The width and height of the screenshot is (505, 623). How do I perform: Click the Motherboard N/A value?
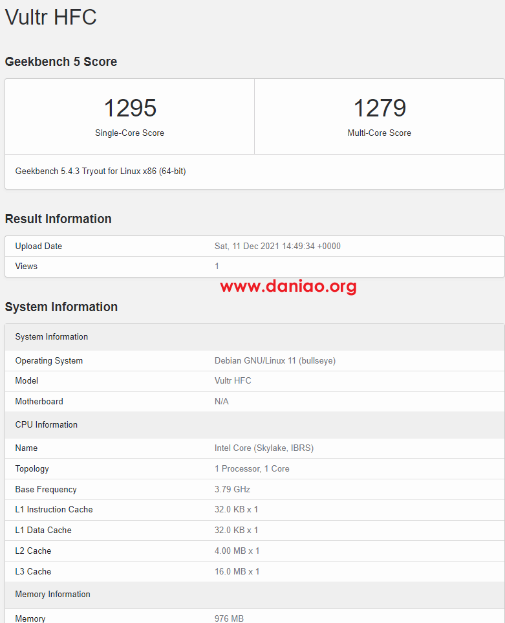pos(222,401)
